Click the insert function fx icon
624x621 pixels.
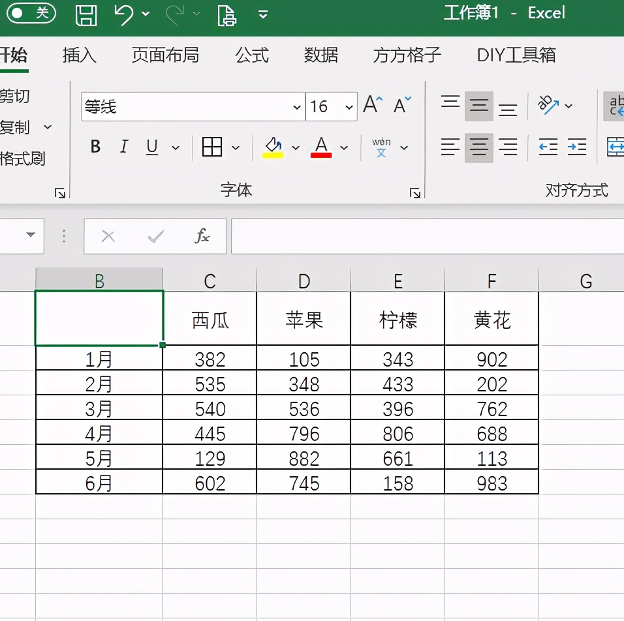pos(201,236)
